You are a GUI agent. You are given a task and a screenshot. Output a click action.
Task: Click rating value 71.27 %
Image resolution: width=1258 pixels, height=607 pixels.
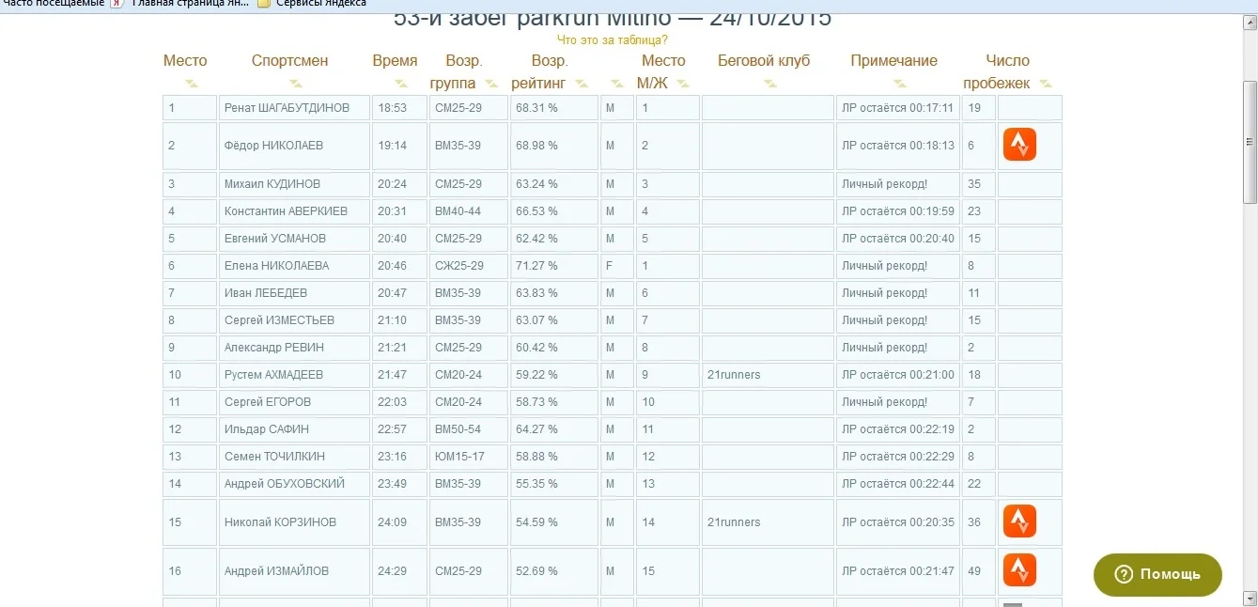click(x=536, y=266)
